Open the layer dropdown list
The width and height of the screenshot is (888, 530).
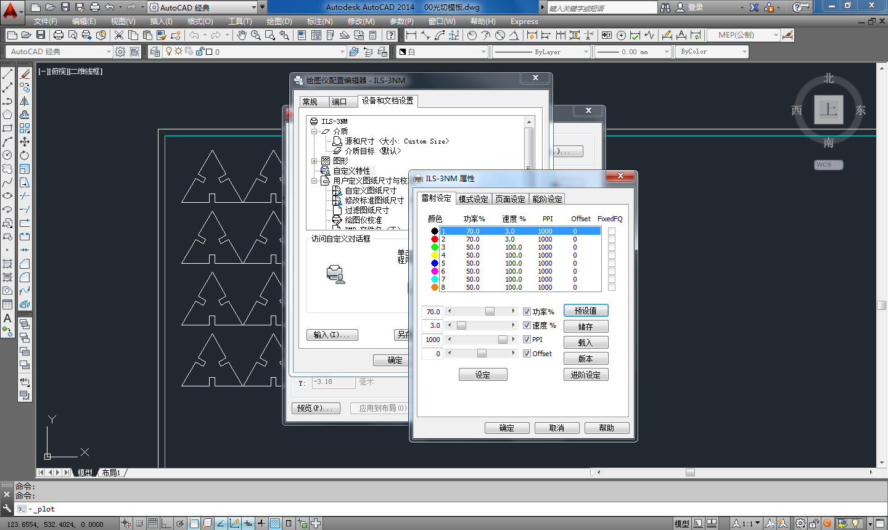[342, 52]
